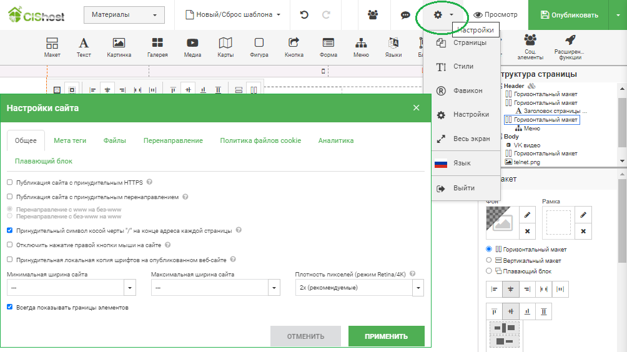Viewport: 627px width, 352px height.
Task: Expand the pixel density dropdown
Action: pos(418,288)
